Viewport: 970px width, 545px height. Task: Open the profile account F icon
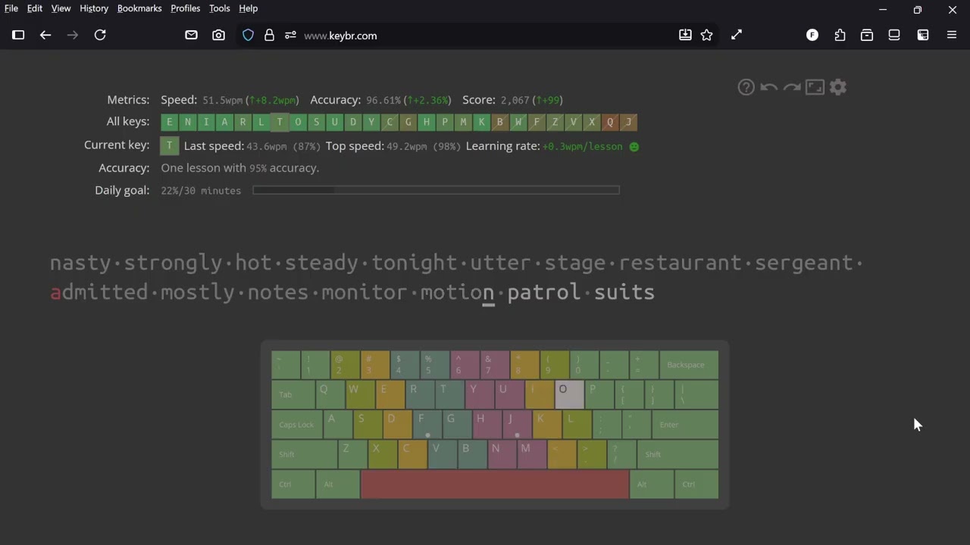(812, 35)
